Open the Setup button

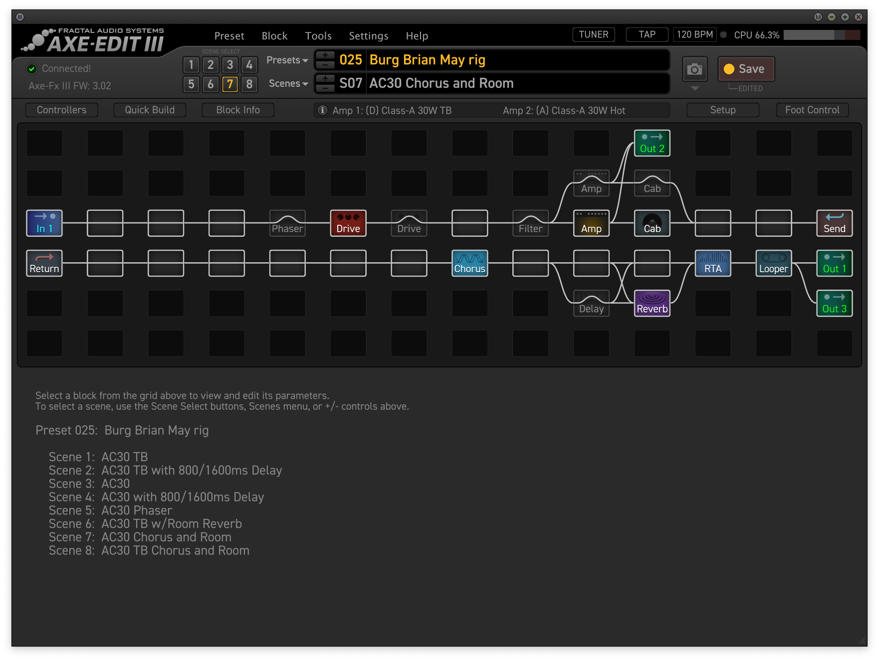(723, 110)
